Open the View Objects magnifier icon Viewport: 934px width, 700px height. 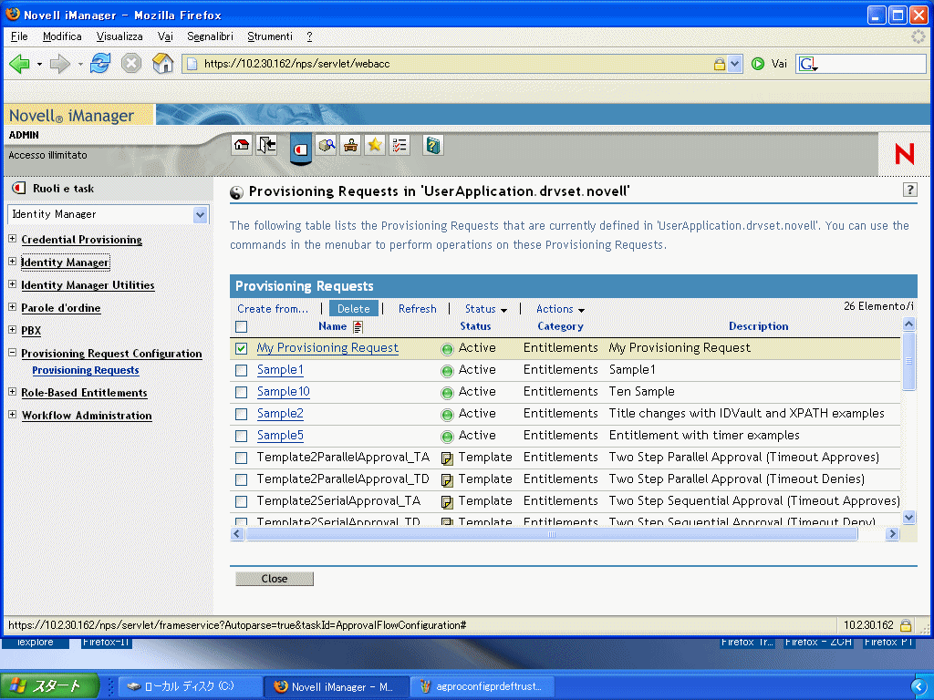[326, 146]
